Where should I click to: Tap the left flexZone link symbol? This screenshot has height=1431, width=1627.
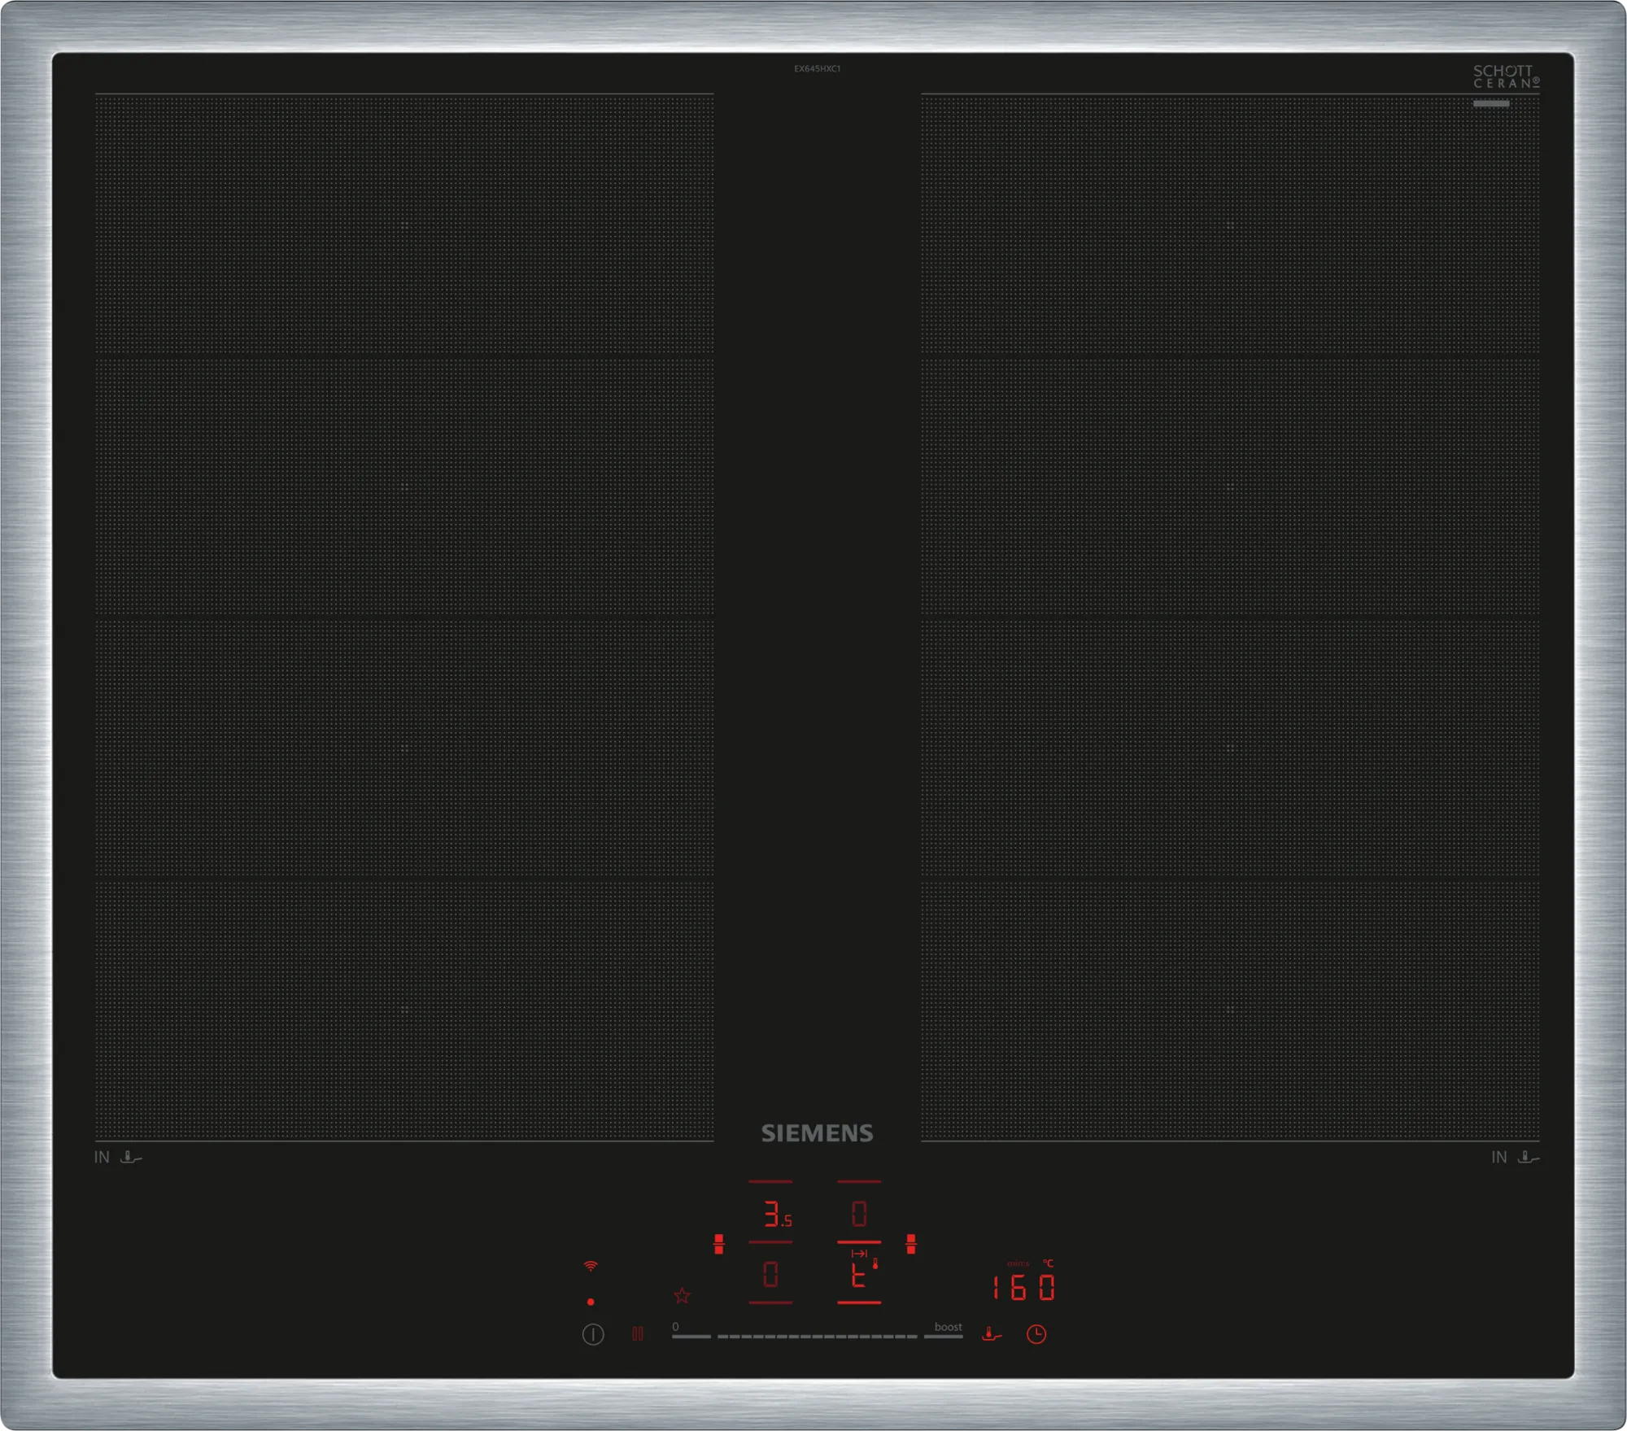718,1244
